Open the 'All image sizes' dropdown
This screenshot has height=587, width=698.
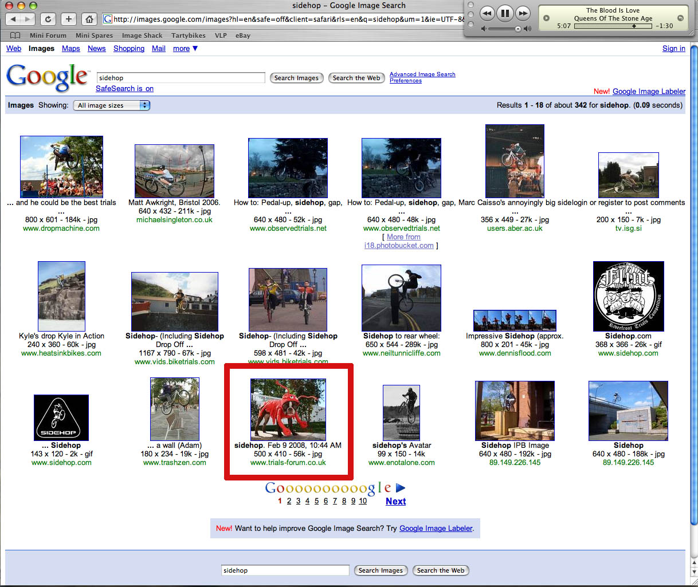tap(112, 105)
